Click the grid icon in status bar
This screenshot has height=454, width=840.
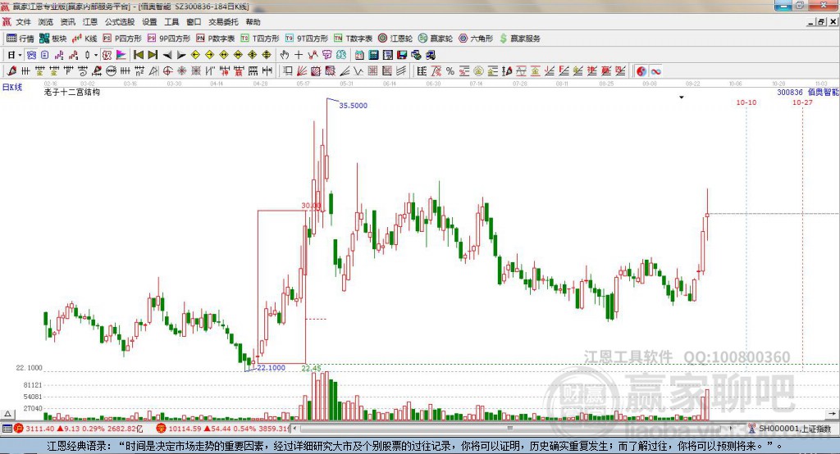pyautogui.click(x=7, y=429)
